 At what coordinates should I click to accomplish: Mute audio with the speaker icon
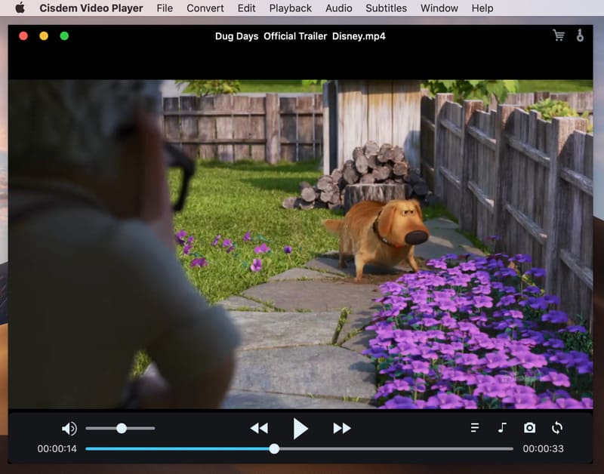pos(69,428)
